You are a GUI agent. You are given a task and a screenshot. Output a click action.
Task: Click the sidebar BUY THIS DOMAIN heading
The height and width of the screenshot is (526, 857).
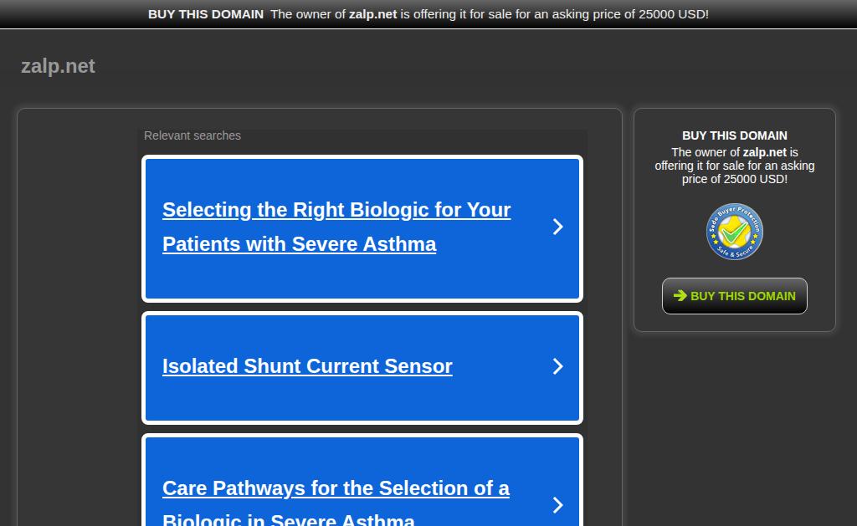pos(735,135)
